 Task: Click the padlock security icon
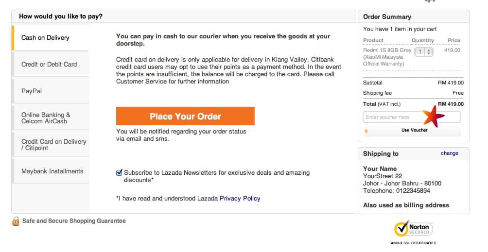(x=16, y=221)
